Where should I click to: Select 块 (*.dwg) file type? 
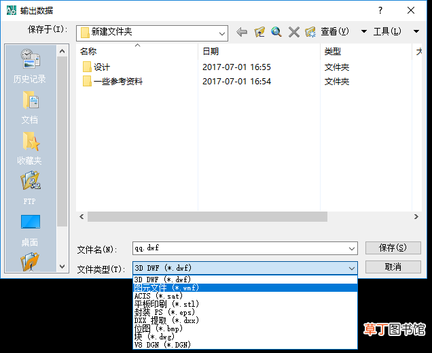(x=245, y=337)
